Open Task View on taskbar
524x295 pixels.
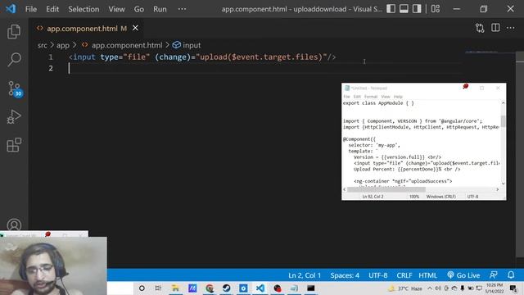coord(158,288)
